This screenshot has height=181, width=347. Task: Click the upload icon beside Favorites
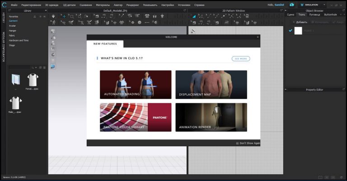tap(35, 17)
